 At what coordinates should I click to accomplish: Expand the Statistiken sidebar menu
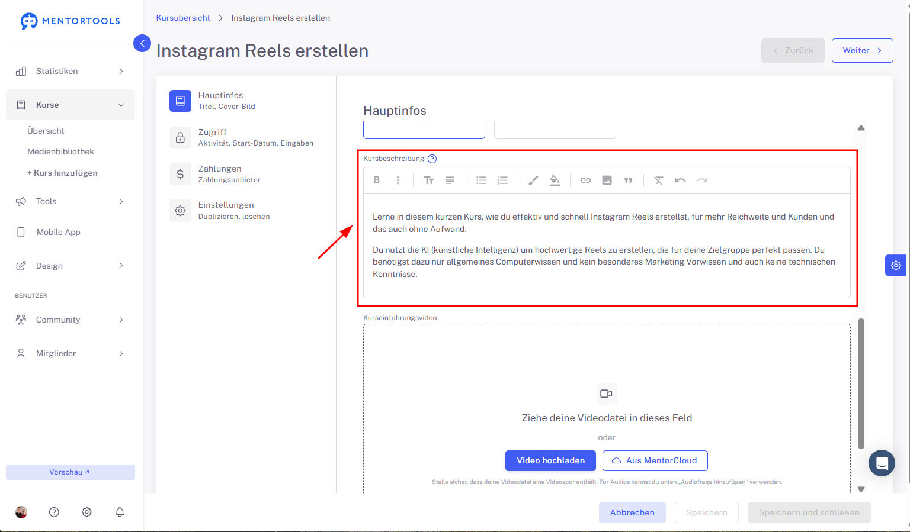pyautogui.click(x=71, y=71)
